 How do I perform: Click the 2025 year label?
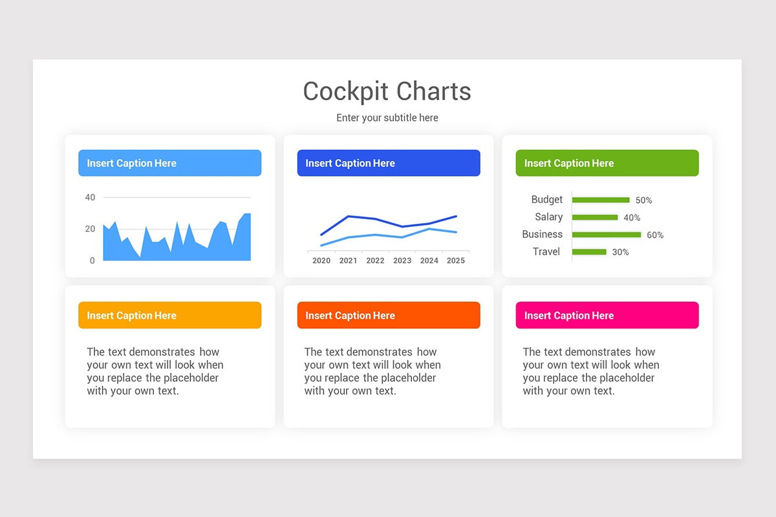[x=456, y=260]
